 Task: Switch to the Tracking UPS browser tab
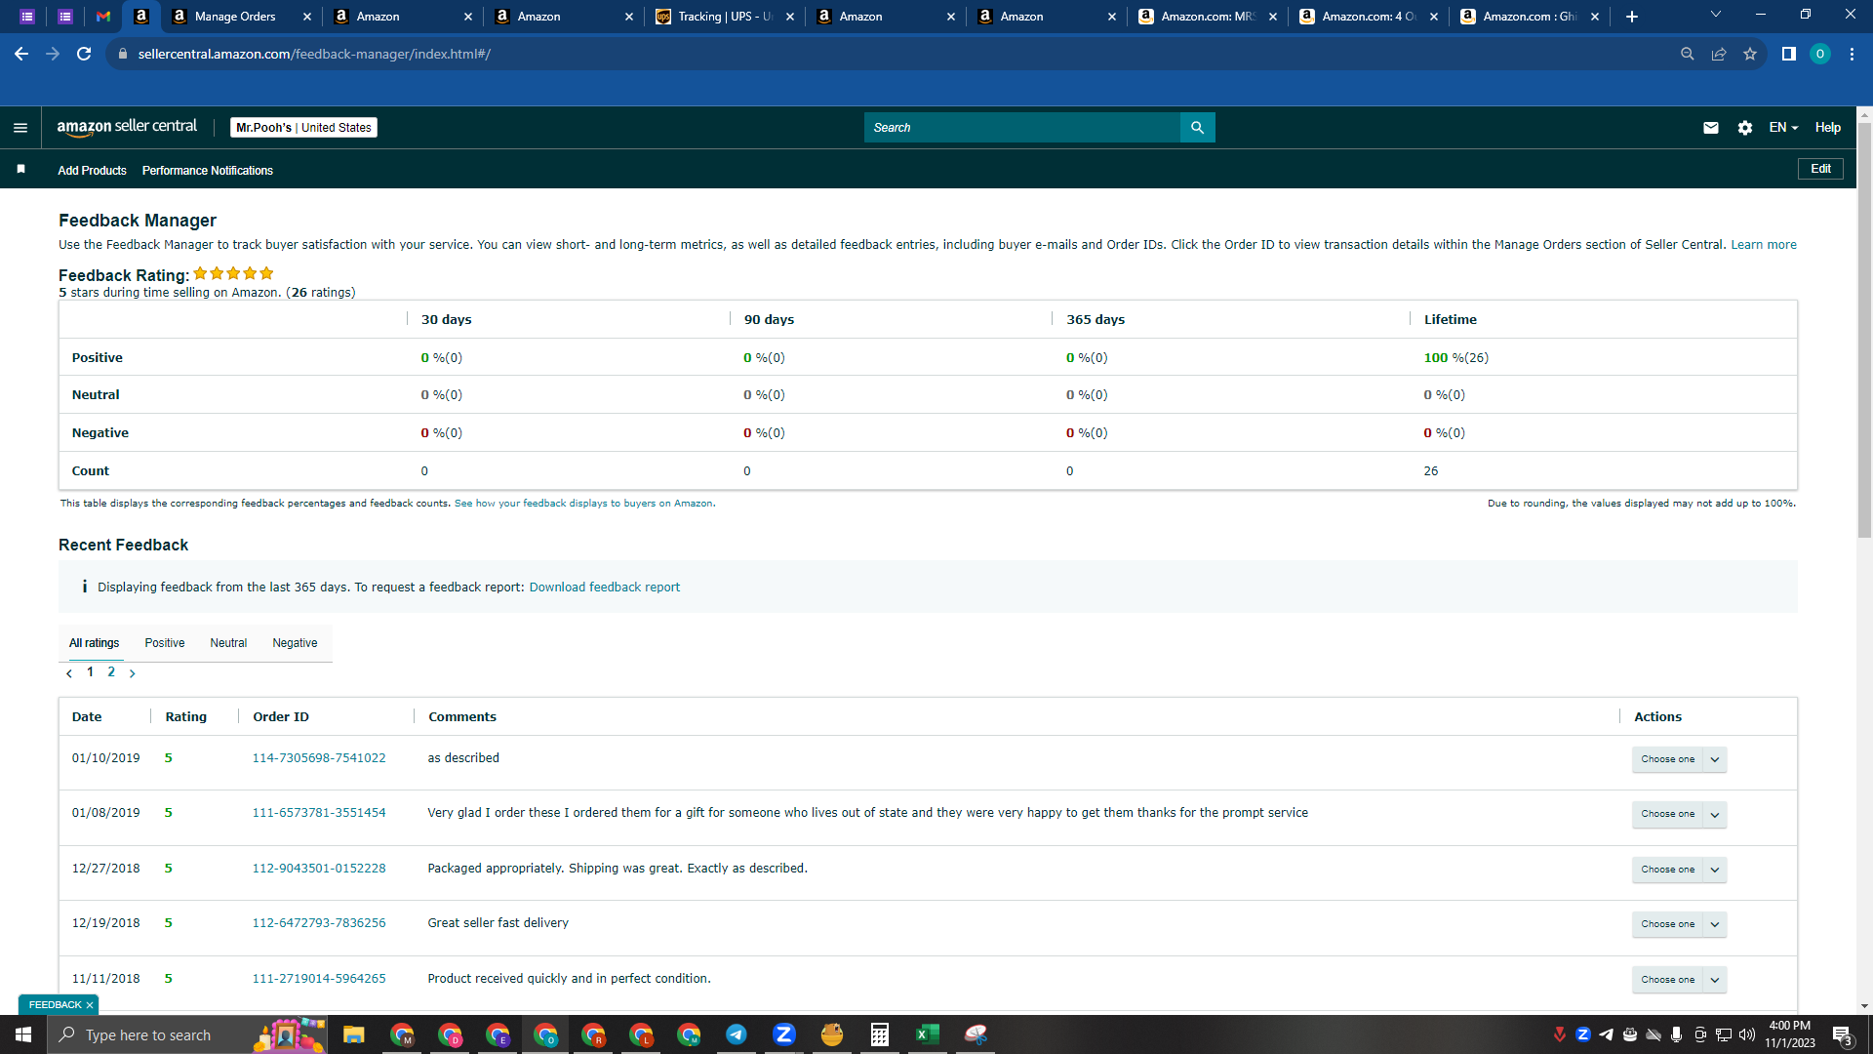pyautogui.click(x=724, y=17)
